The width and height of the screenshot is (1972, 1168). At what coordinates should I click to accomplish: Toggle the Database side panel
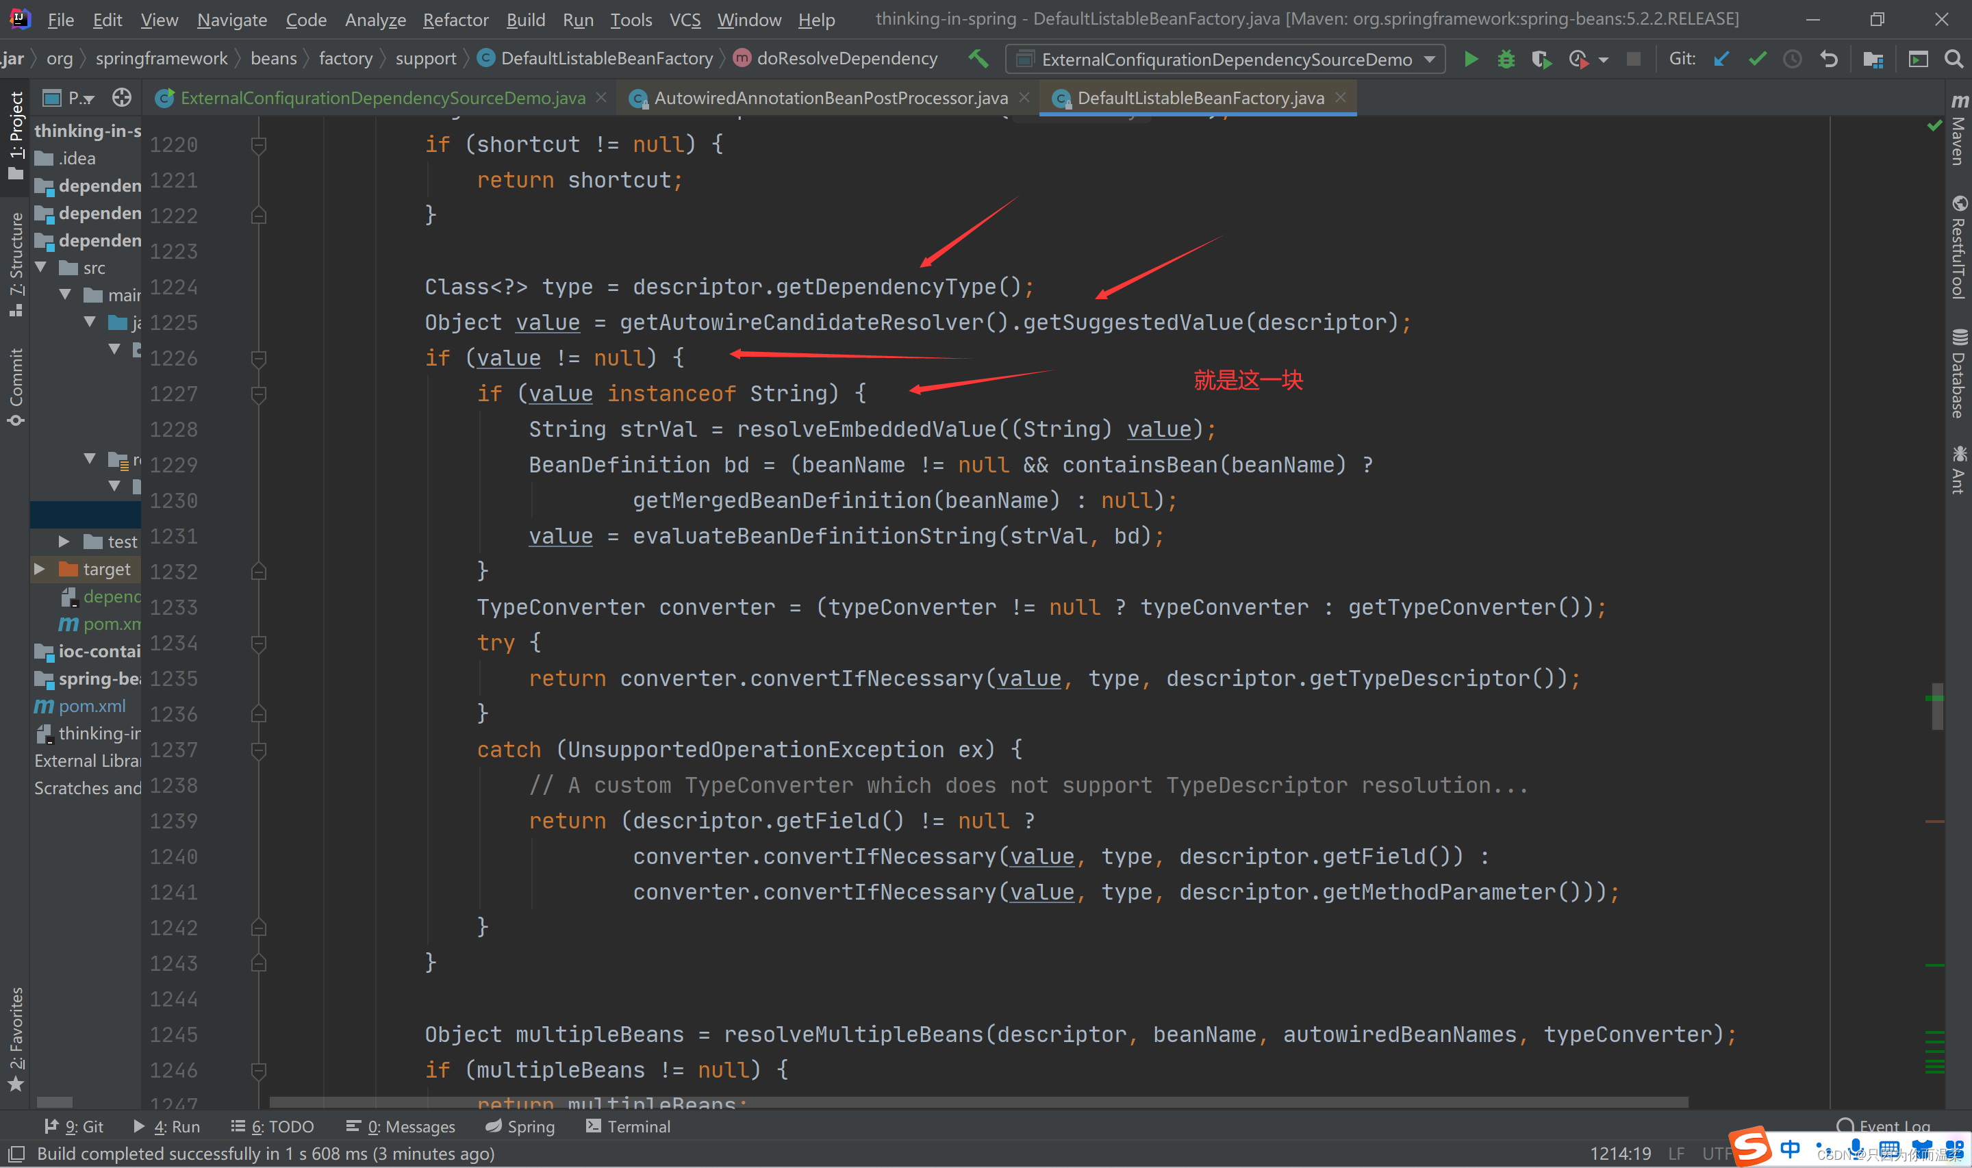1958,374
